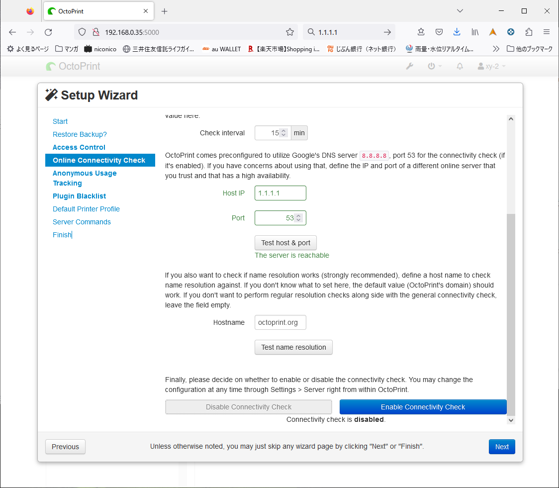Viewport: 559px width, 488px height.
Task: Open the xy-2 user menu
Action: pyautogui.click(x=491, y=66)
